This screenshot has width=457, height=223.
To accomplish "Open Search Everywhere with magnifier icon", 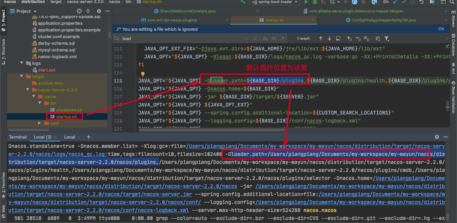I will click(x=452, y=2).
